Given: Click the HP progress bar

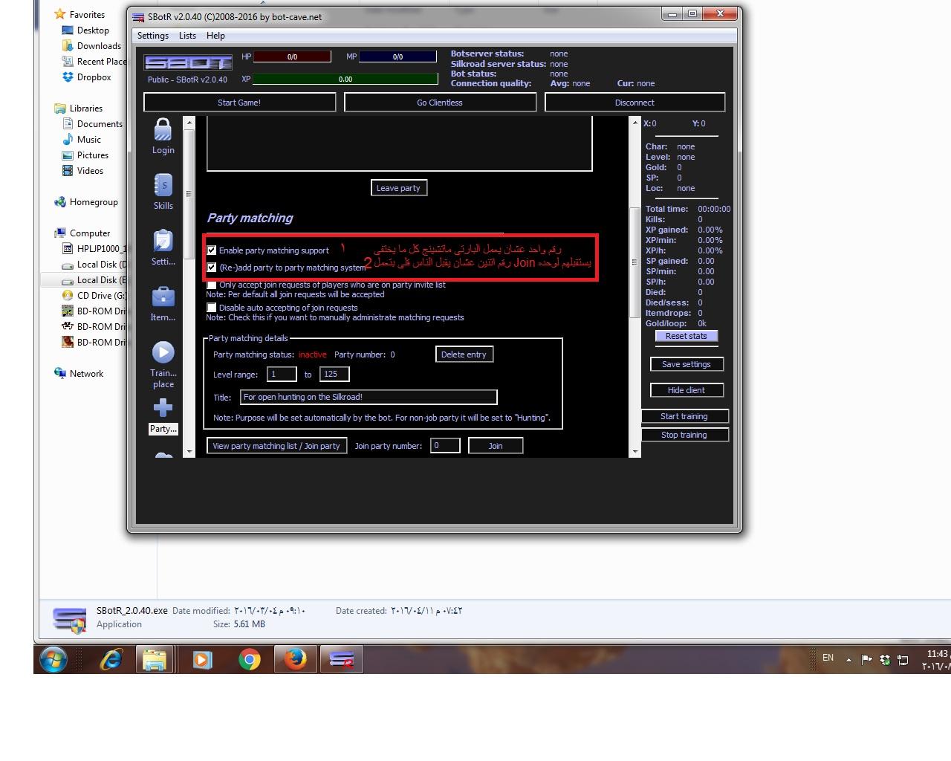Looking at the screenshot, I should (292, 56).
